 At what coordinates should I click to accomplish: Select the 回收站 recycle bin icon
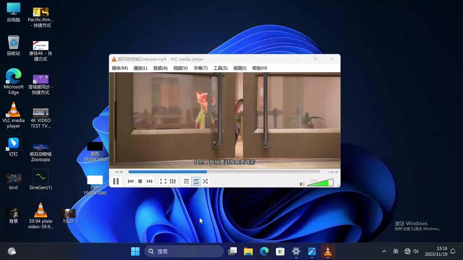click(13, 45)
